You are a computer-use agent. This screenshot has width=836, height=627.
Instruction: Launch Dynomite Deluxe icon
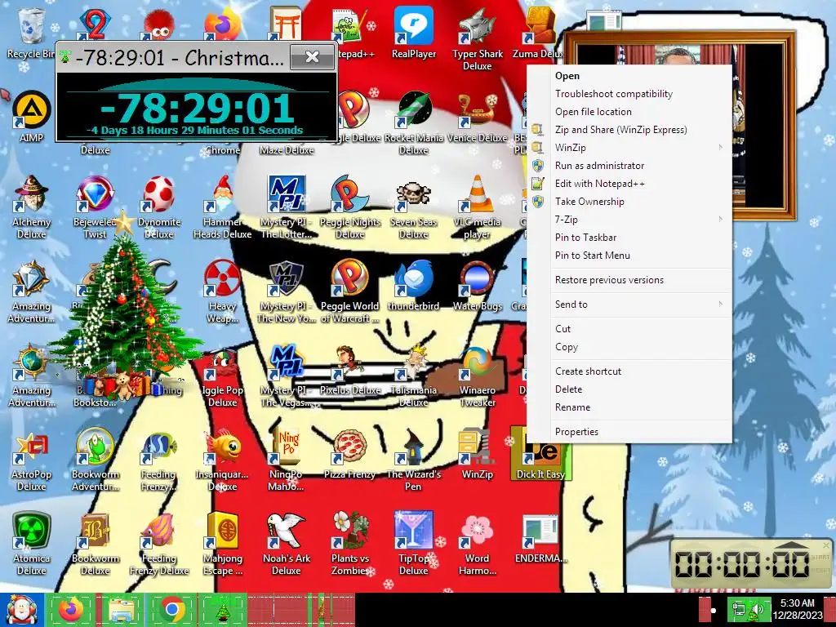[159, 207]
